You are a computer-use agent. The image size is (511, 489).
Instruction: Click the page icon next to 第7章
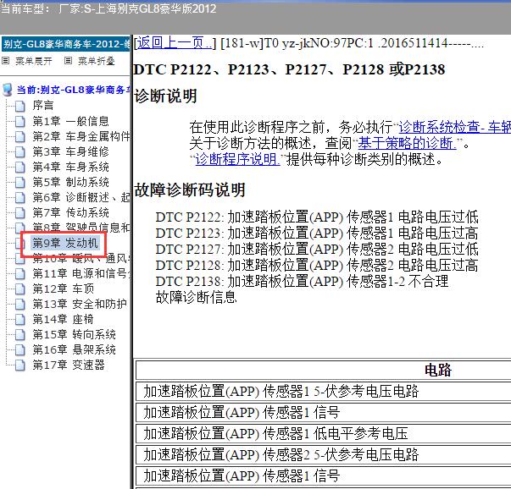(x=20, y=213)
